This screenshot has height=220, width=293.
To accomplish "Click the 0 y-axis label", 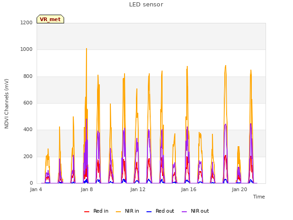I will (31, 183).
